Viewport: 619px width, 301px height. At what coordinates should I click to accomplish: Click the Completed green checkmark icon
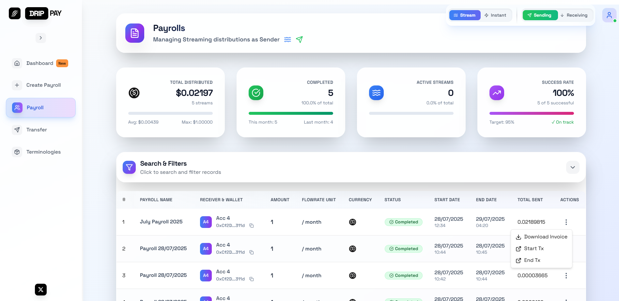tap(256, 93)
